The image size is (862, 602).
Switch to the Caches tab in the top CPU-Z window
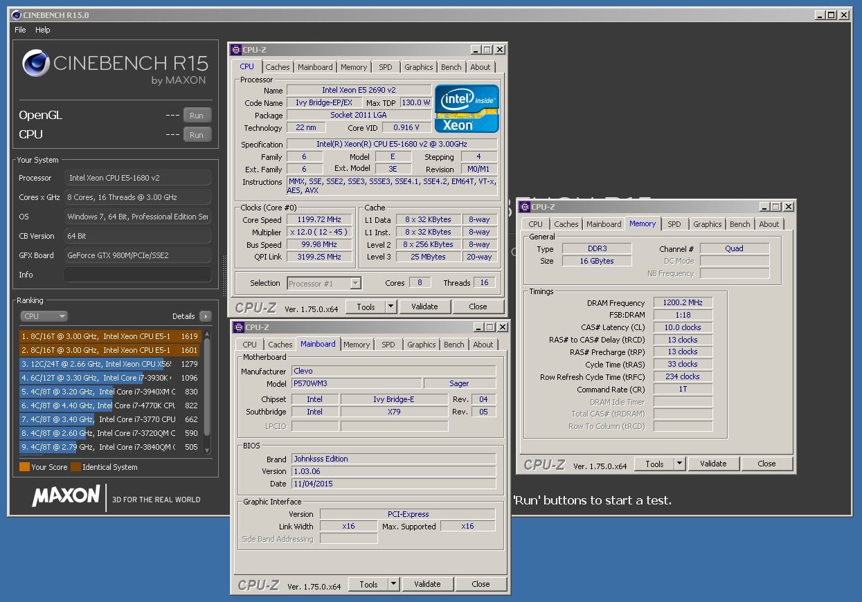278,67
